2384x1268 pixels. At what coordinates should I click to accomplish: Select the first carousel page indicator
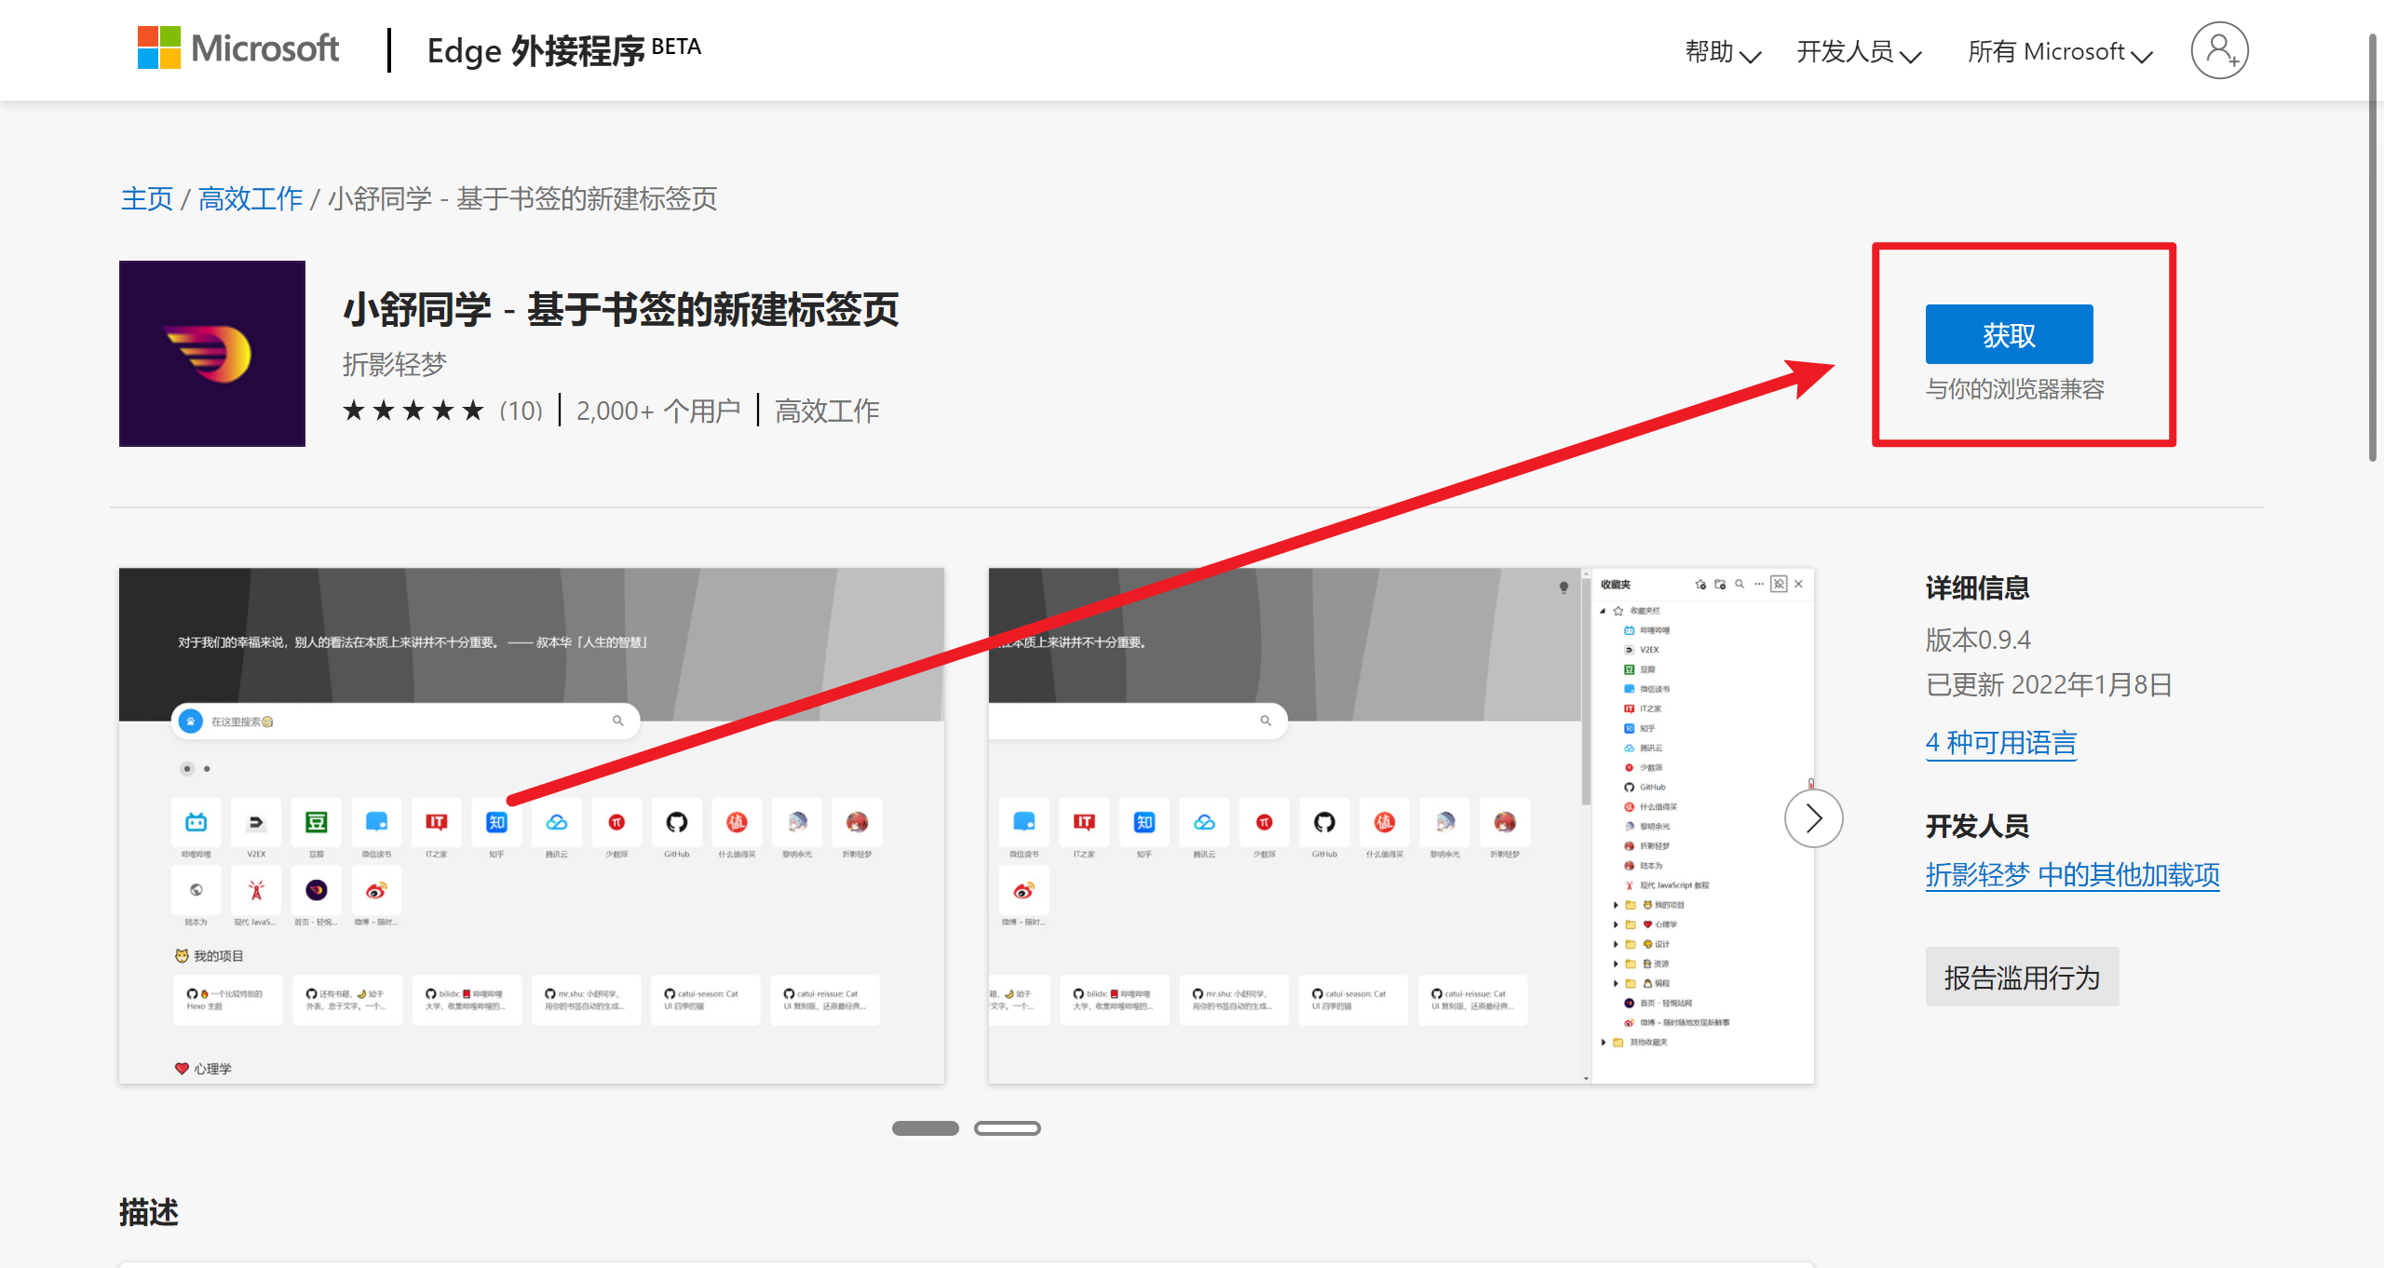pyautogui.click(x=925, y=1128)
